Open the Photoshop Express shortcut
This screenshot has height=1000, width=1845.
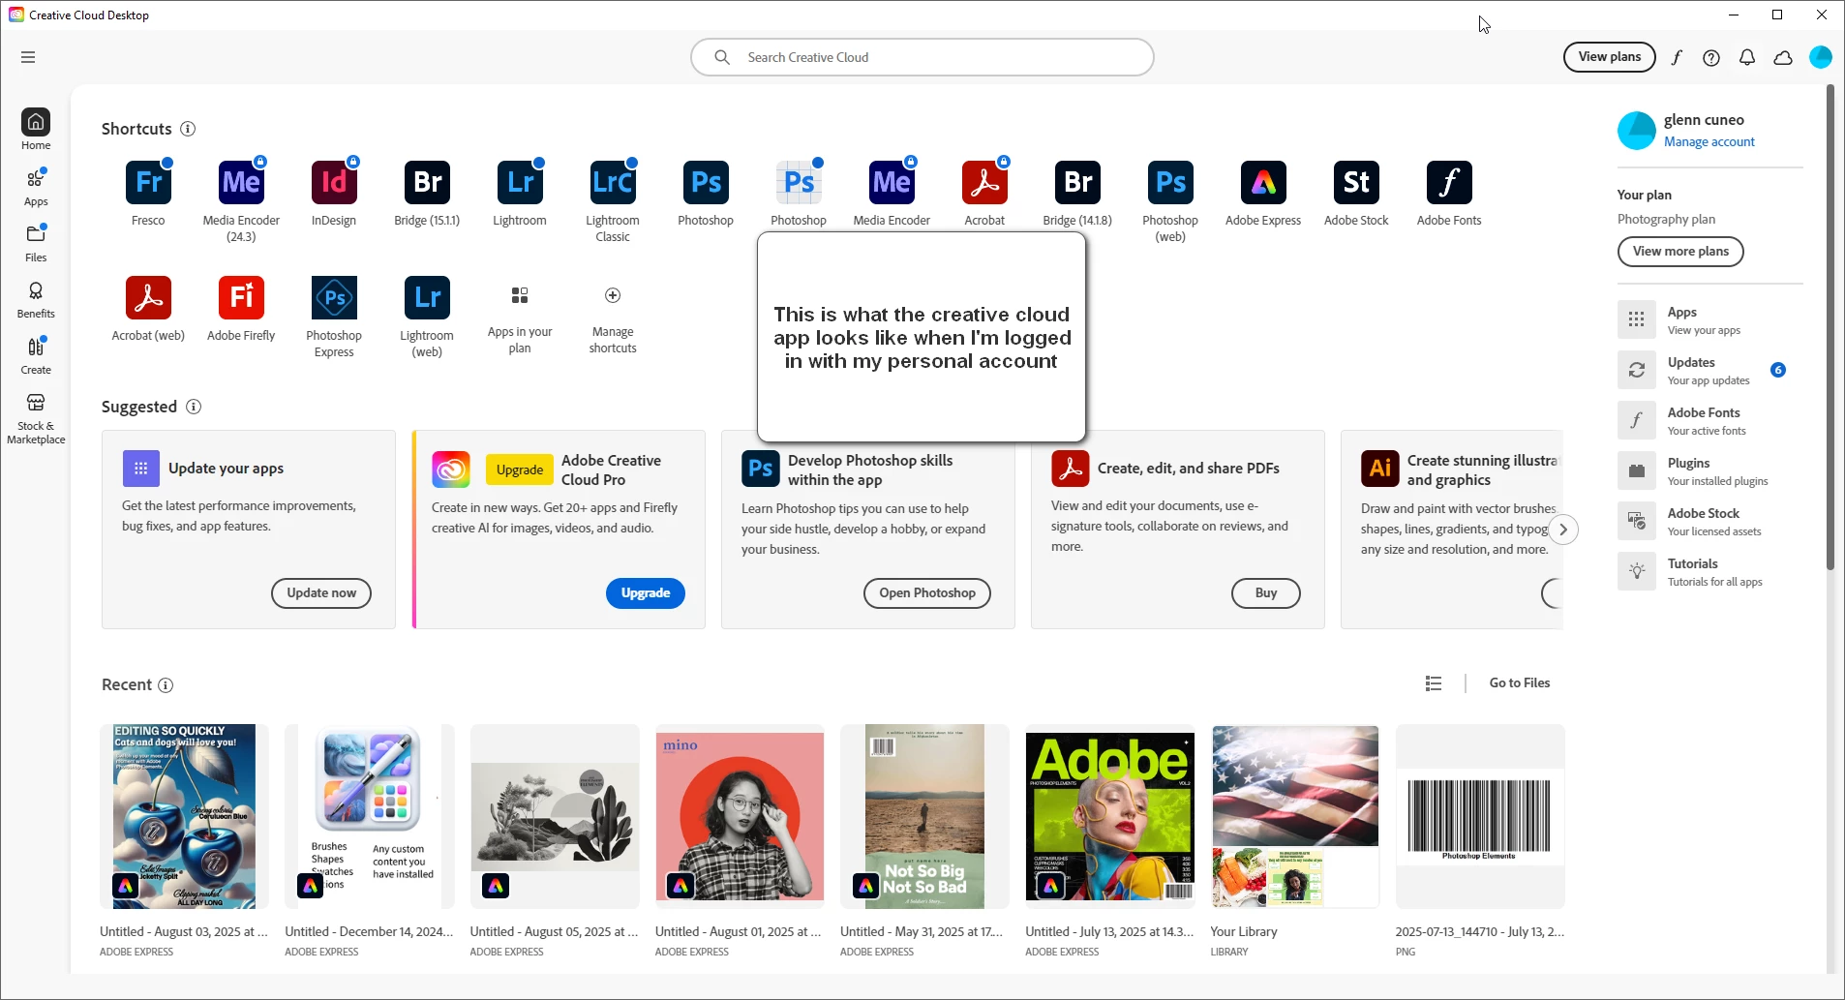coord(334,298)
